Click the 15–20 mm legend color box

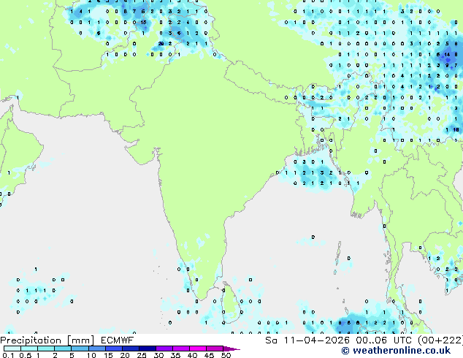[113, 349]
